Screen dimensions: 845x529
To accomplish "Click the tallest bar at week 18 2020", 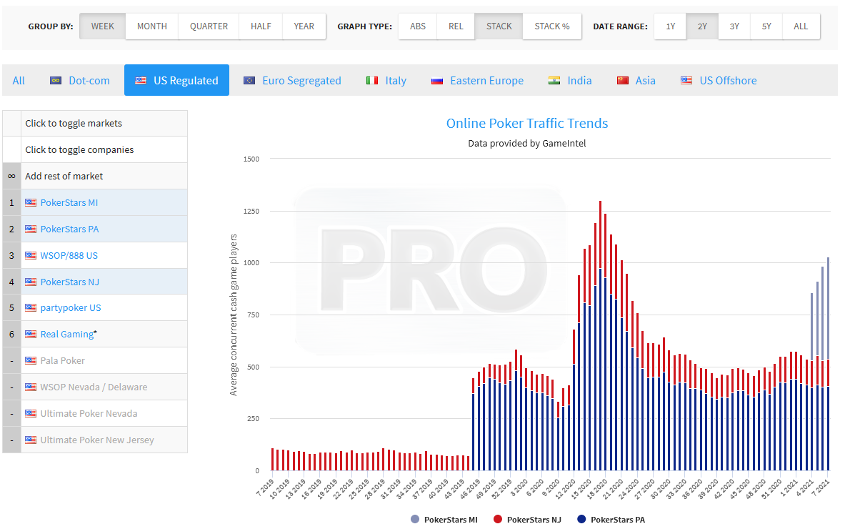I will (x=600, y=335).
